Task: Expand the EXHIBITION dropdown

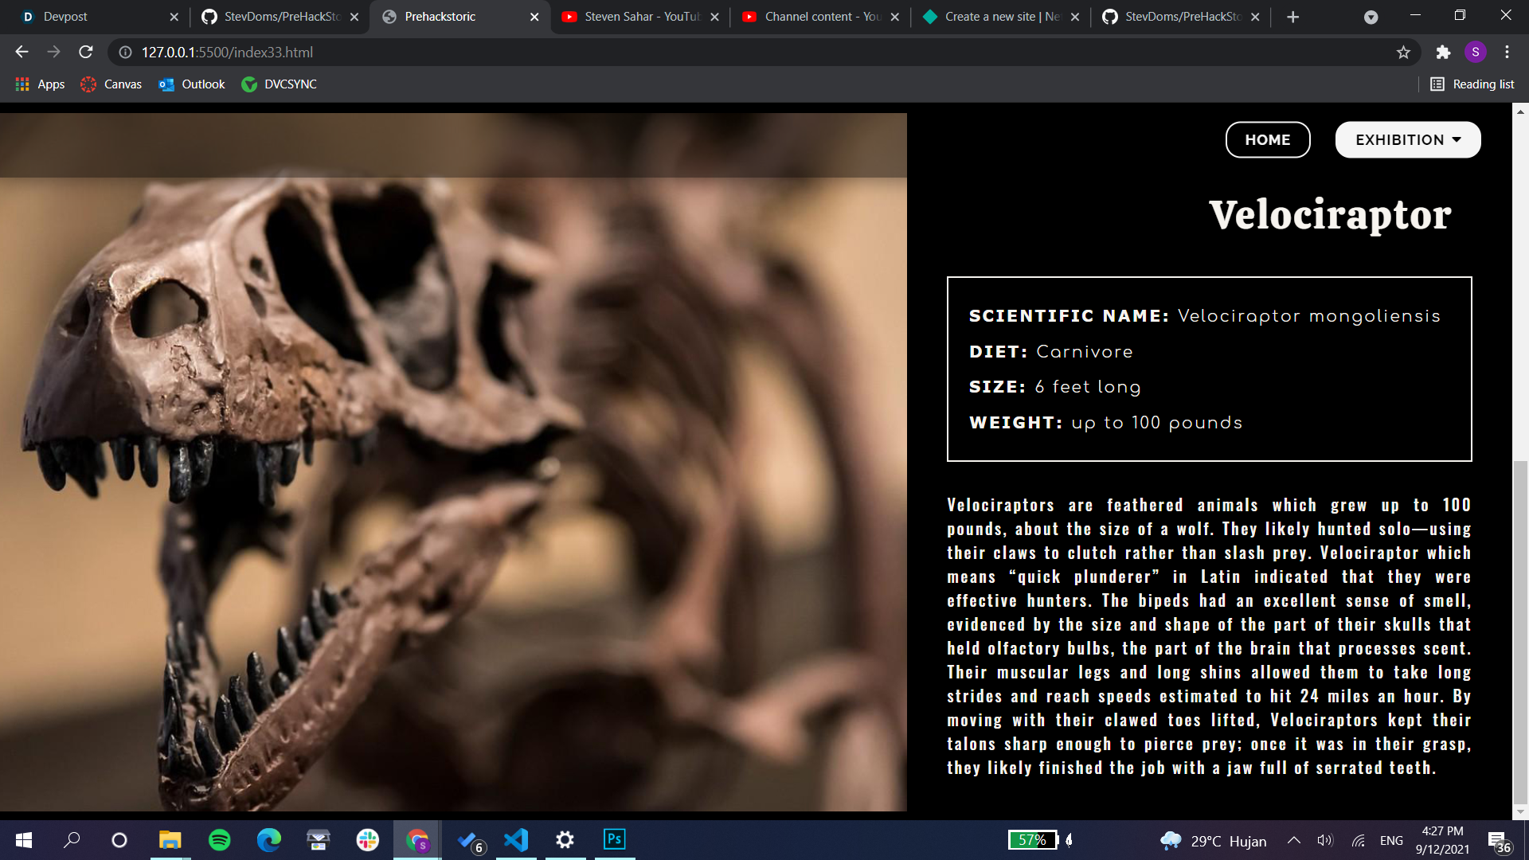Action: coord(1407,139)
